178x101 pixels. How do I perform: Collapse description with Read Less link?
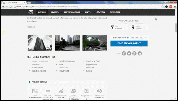coord(31,27)
